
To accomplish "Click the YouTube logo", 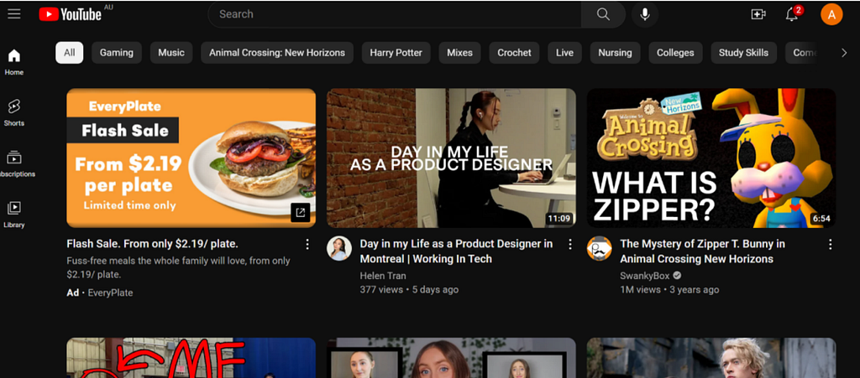I will click(71, 14).
